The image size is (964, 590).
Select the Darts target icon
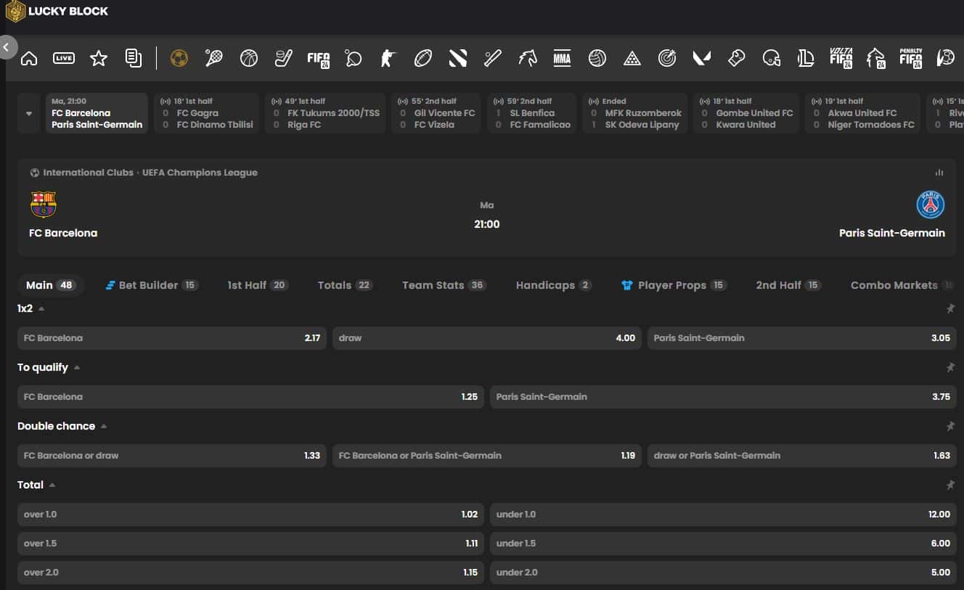point(667,58)
